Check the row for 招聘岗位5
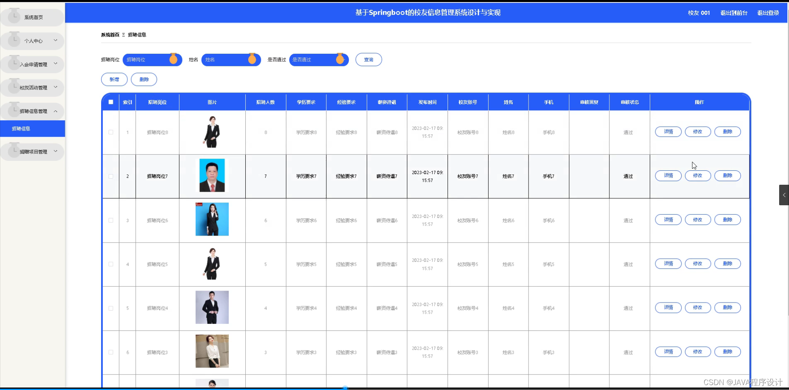This screenshot has width=789, height=390. click(111, 264)
